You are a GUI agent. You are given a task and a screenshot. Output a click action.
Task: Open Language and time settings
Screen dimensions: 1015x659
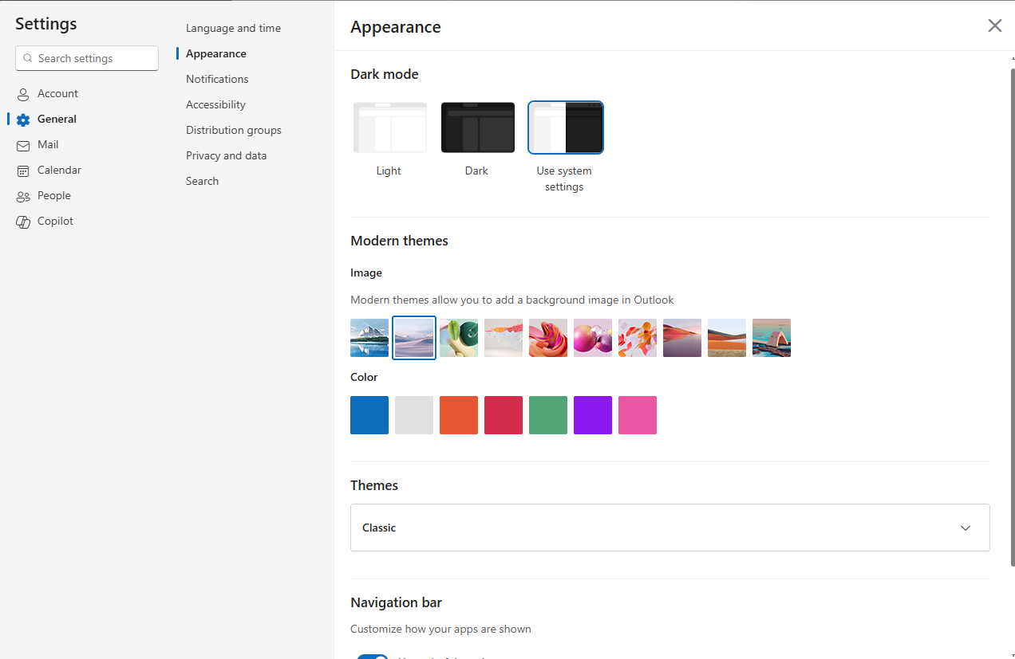[233, 28]
